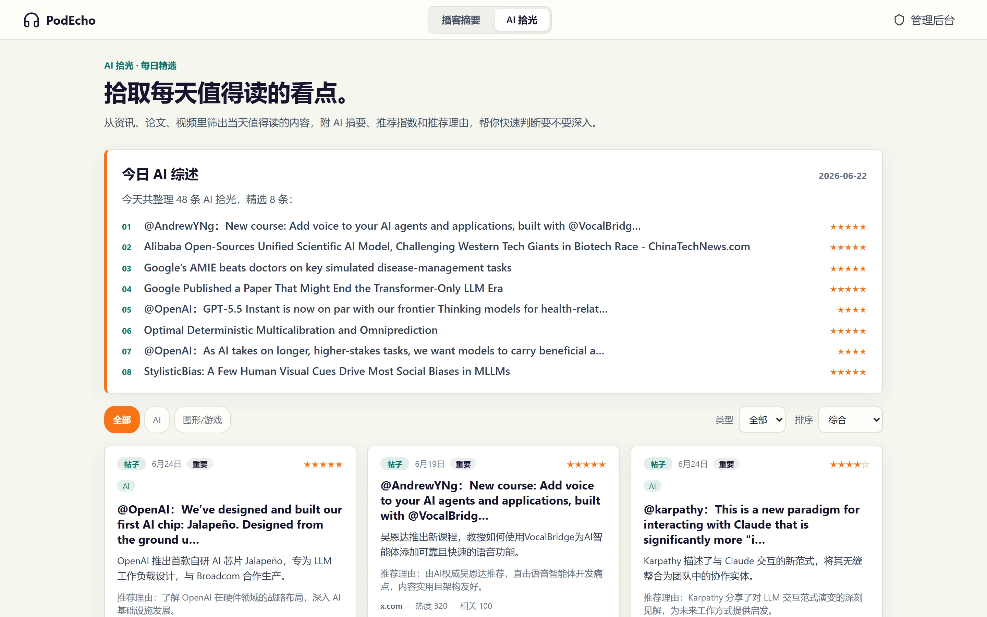Click the 帖子 tag on the karpathy card

tap(657, 464)
